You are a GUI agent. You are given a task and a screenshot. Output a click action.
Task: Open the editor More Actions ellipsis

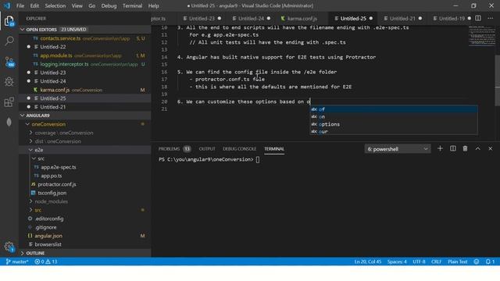point(491,19)
